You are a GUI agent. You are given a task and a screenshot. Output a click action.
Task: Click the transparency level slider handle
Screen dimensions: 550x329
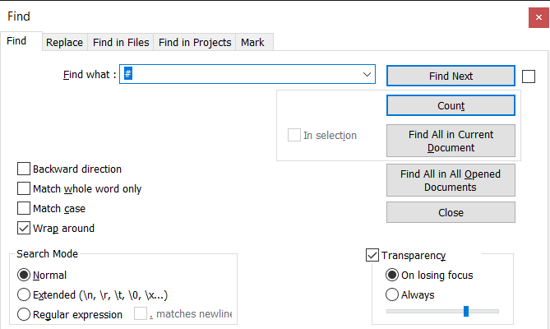pyautogui.click(x=466, y=311)
